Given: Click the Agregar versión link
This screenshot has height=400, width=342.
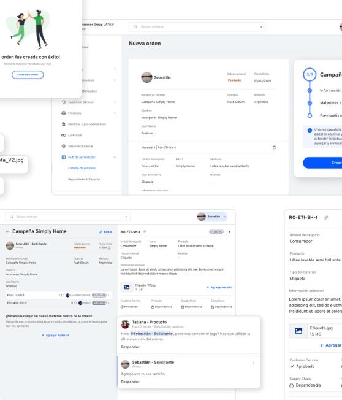Looking at the screenshot, I should point(219,287).
